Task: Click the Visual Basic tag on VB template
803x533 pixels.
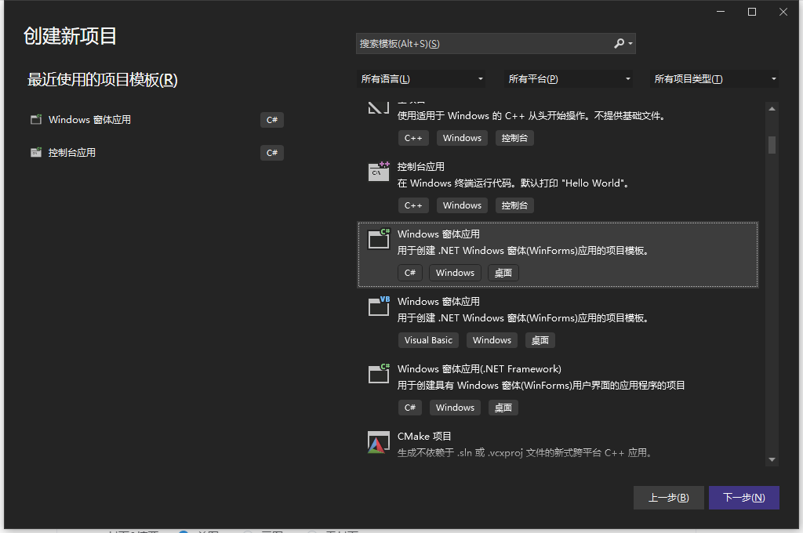Action: (x=428, y=340)
